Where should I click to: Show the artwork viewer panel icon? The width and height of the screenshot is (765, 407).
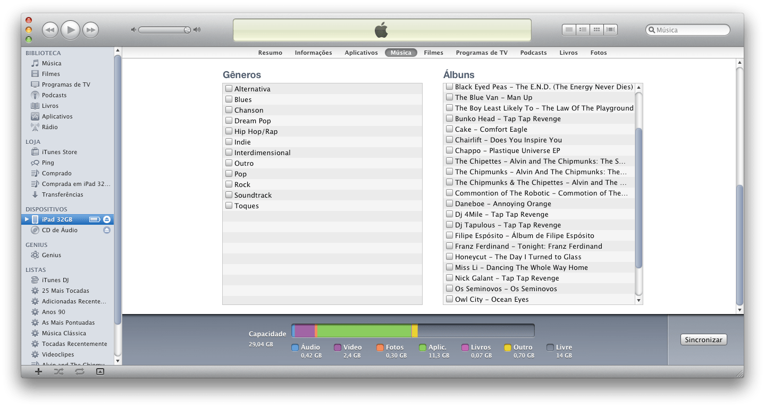coord(100,372)
